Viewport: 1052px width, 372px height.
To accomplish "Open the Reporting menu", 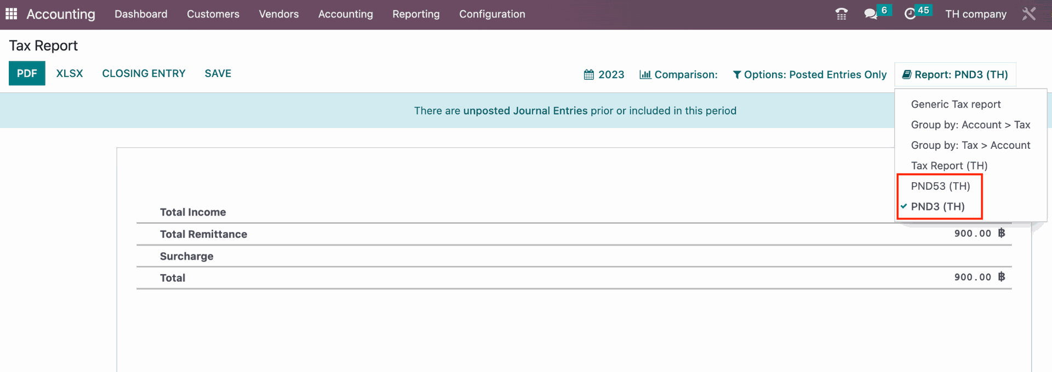I will (x=416, y=14).
